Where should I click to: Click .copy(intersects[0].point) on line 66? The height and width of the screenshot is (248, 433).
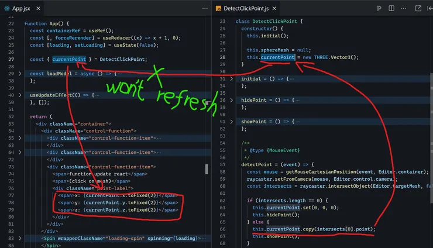tap(336, 229)
